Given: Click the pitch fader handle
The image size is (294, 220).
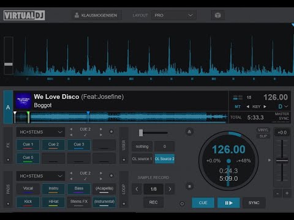Looking at the screenshot, I should (282, 160).
